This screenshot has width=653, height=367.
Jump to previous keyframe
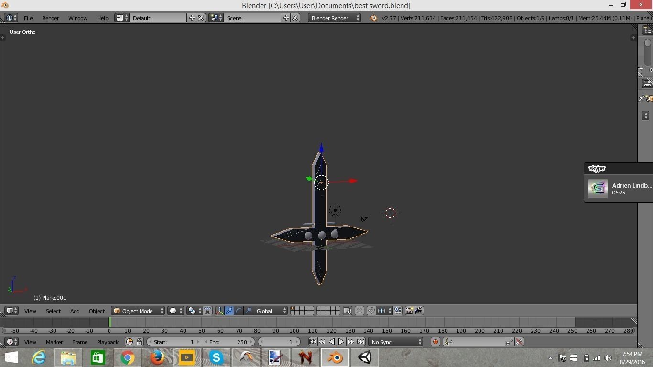click(322, 342)
